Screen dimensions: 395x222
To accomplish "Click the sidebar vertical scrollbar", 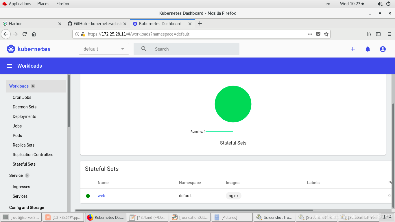I will [69, 101].
